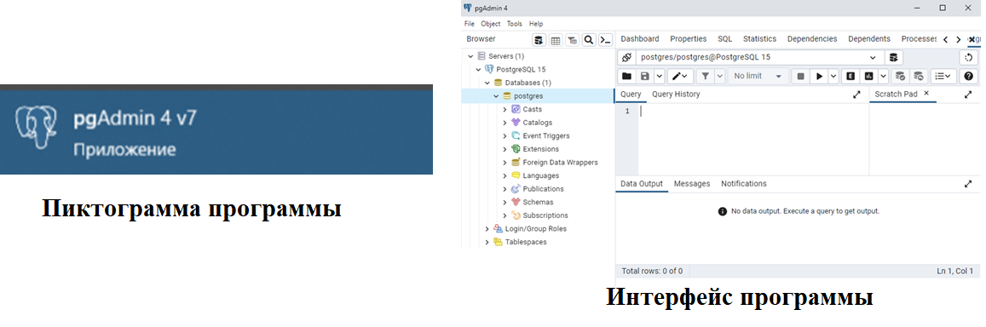Image resolution: width=986 pixels, height=327 pixels.
Task: Maximize the Scratch Pad panel arrow icon
Action: click(968, 95)
